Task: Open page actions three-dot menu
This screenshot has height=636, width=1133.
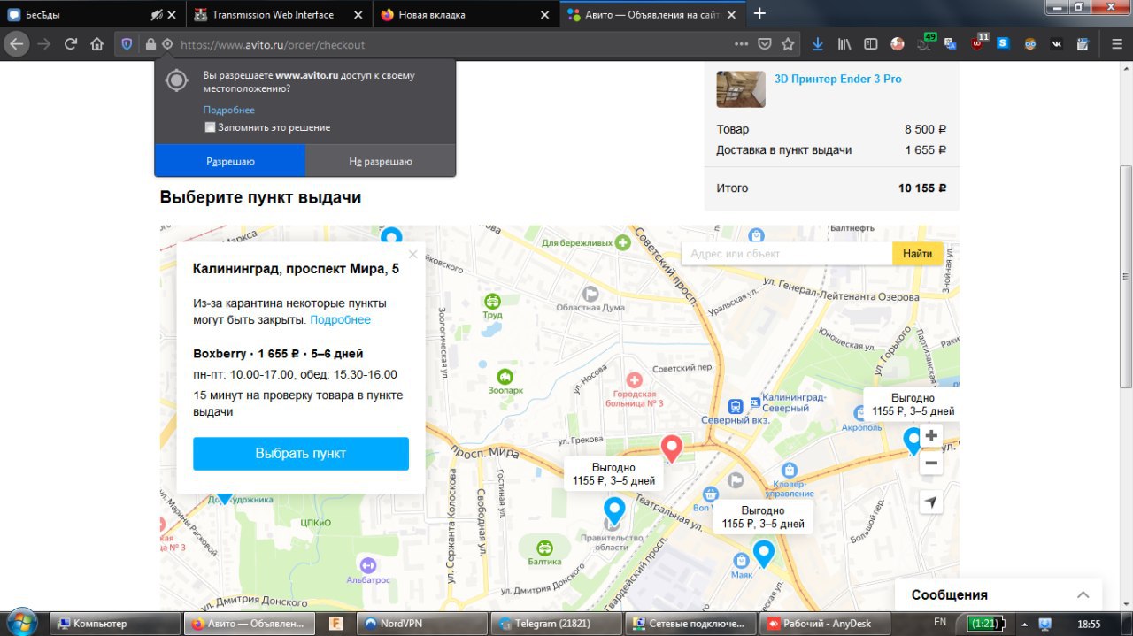Action: (741, 44)
